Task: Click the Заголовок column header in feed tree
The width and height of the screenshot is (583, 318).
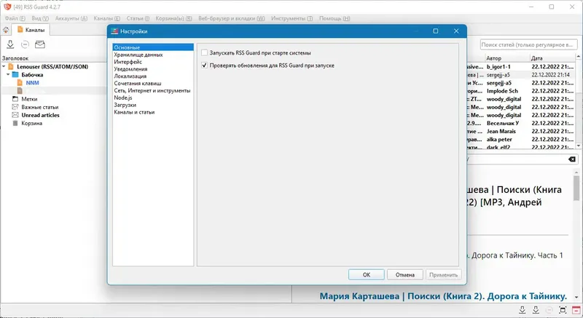Action: 54,58
